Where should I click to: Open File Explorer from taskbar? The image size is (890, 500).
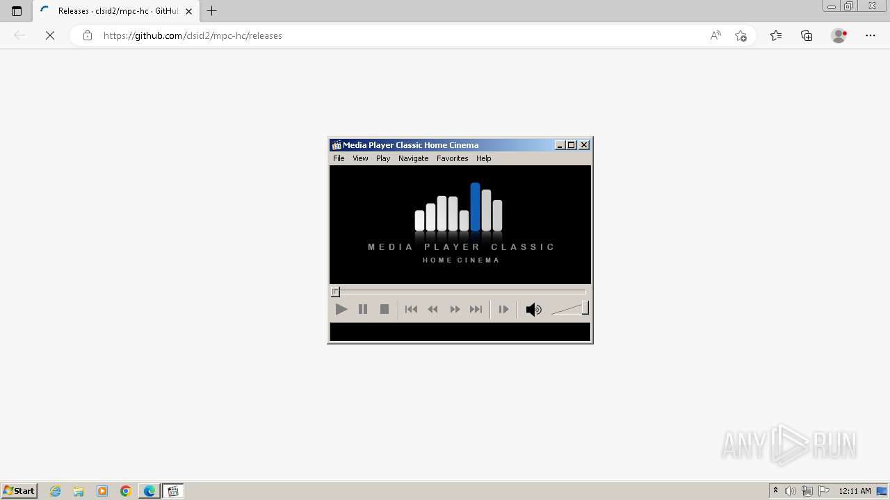point(79,491)
